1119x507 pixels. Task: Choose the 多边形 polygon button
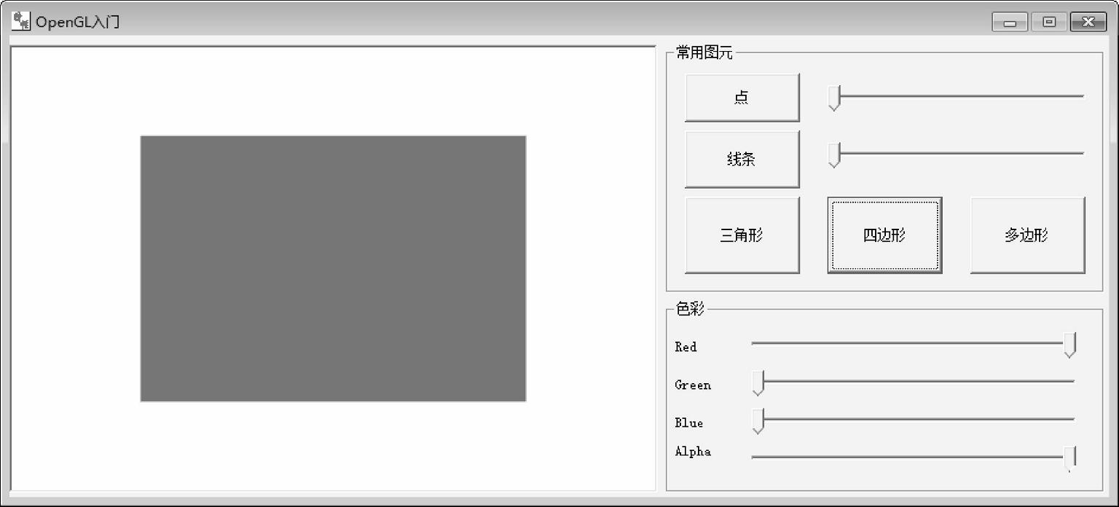[1027, 235]
